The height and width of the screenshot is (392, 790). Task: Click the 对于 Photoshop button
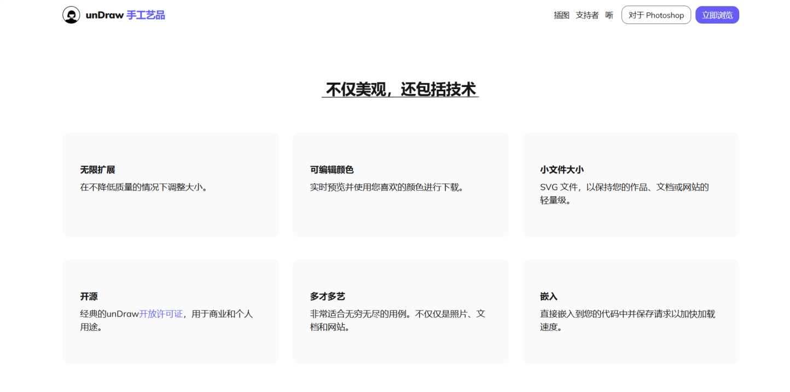click(656, 15)
